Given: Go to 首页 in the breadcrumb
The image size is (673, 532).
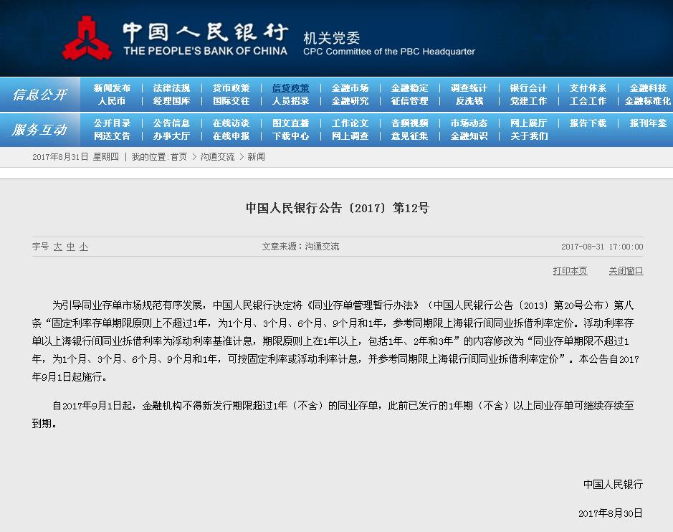Looking at the screenshot, I should [x=178, y=157].
